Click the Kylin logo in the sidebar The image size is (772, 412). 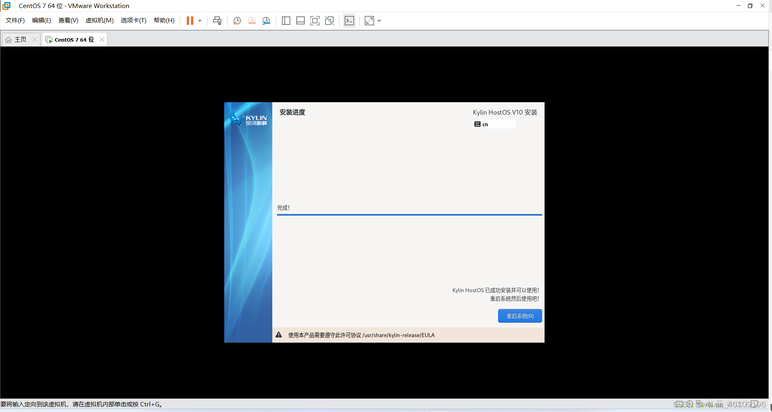pyautogui.click(x=249, y=119)
